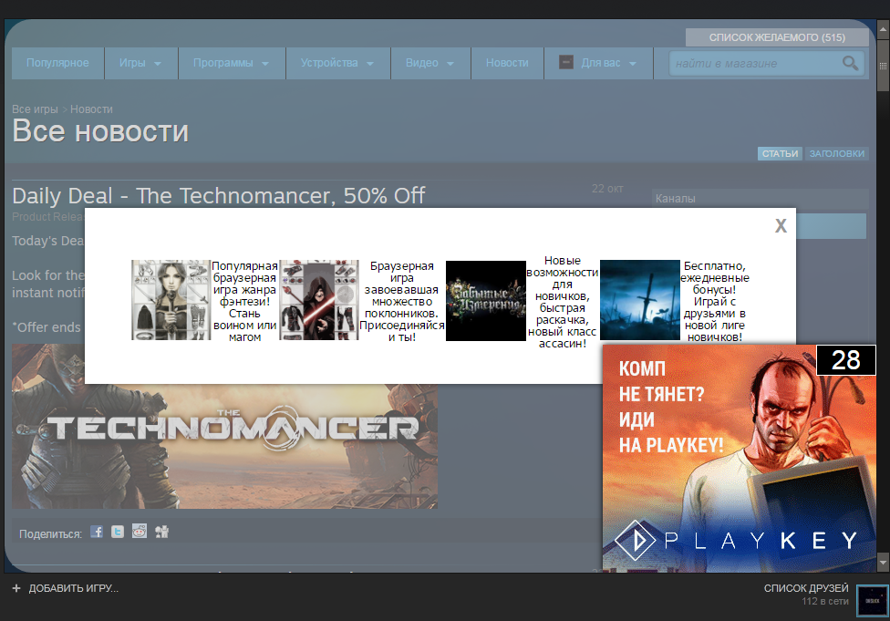The width and height of the screenshot is (890, 621).
Task: Click the Браузерная игра завоевавшая ad text
Action: click(402, 302)
